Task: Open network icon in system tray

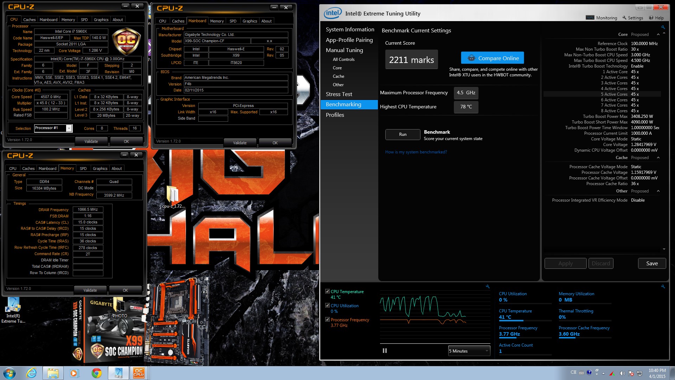Action: (x=639, y=373)
